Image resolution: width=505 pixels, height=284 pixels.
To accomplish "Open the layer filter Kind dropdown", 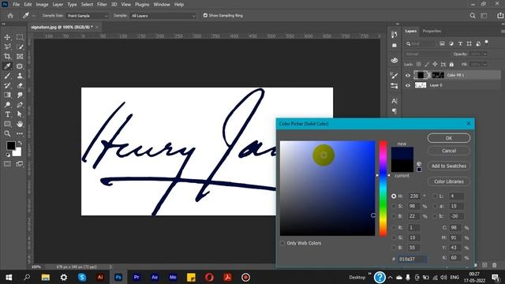I will 421,43.
